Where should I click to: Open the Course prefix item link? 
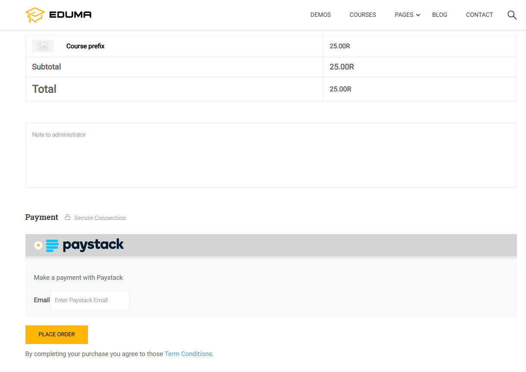tap(85, 46)
